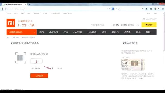Image resolution: width=165 pixels, height=93 pixels.
Task: Click the Select region link
Action: click(68, 13)
